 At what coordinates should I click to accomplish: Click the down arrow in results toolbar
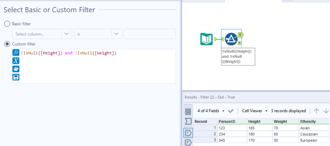click(x=326, y=111)
